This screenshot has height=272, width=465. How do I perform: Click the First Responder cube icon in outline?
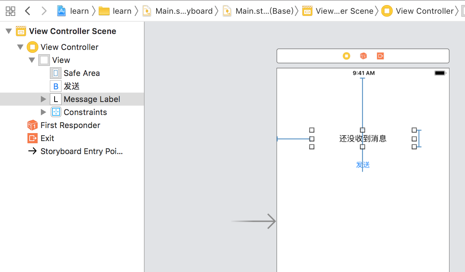(33, 125)
